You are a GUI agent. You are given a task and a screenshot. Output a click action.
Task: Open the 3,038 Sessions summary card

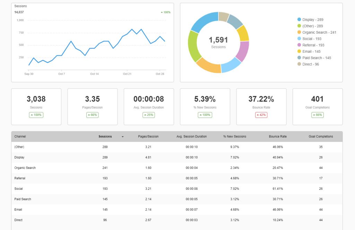[x=36, y=107]
